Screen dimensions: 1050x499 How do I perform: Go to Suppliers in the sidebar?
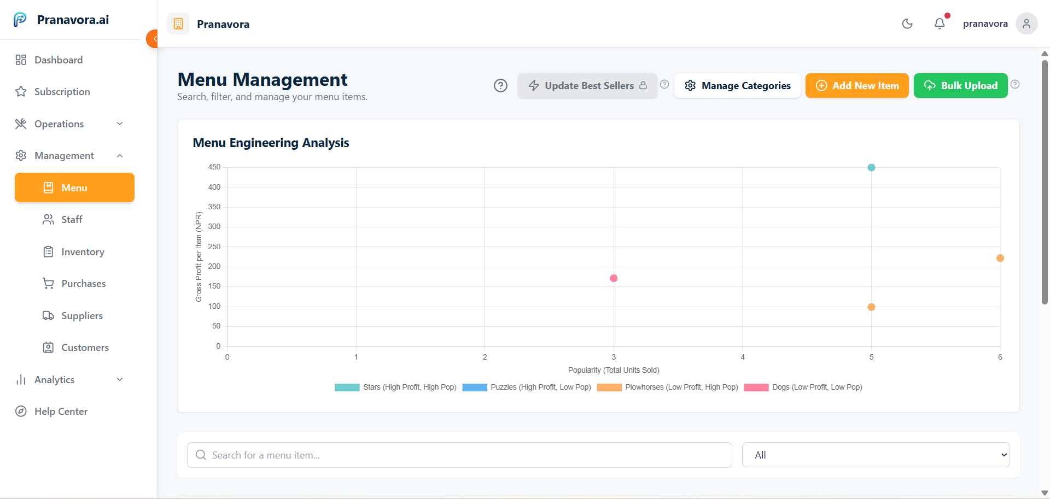[81, 316]
